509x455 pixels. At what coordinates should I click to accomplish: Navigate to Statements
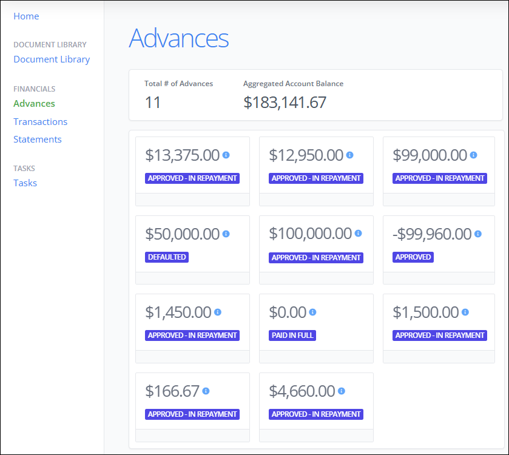[x=38, y=140]
